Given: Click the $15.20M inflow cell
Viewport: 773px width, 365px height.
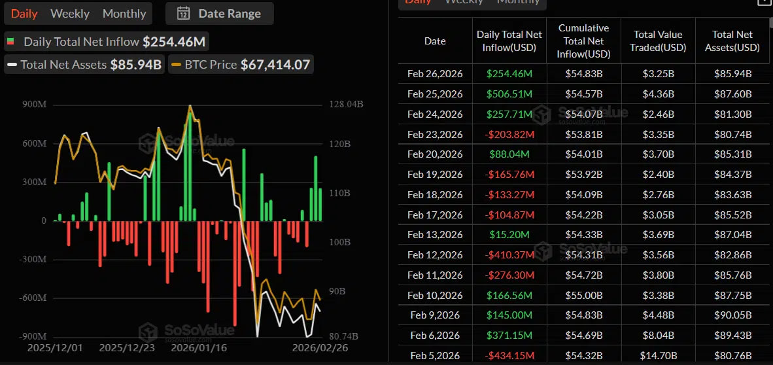Looking at the screenshot, I should pos(509,235).
